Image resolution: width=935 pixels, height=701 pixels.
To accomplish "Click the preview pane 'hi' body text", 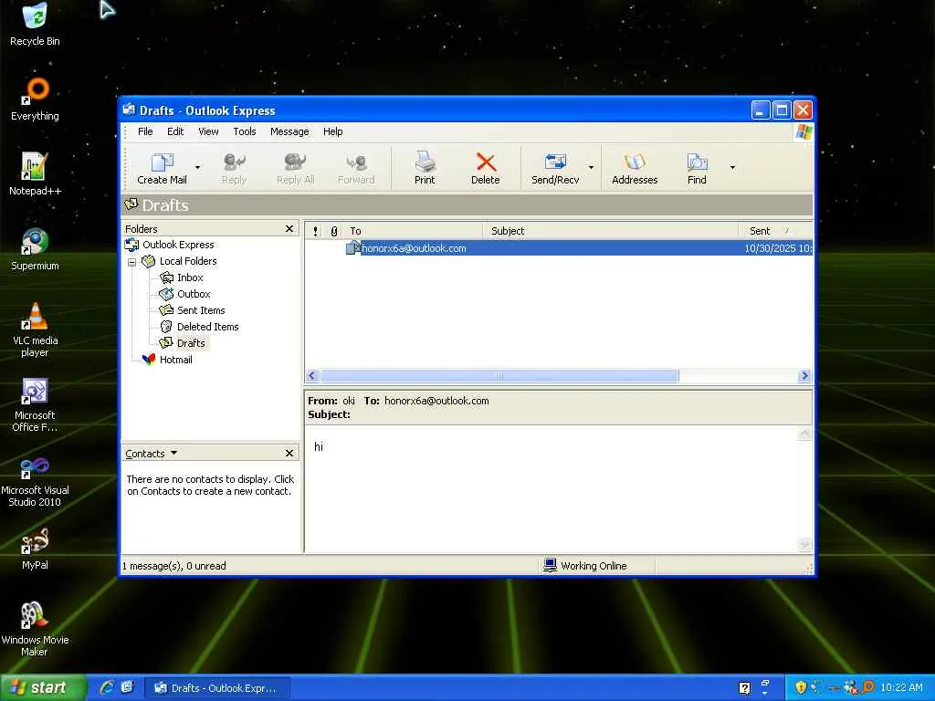I will coord(319,446).
